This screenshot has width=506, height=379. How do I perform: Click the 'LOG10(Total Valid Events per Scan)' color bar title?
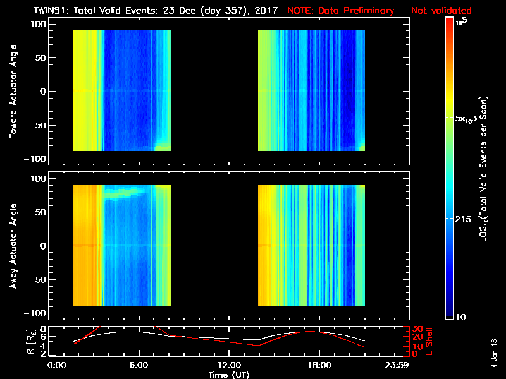click(x=483, y=169)
